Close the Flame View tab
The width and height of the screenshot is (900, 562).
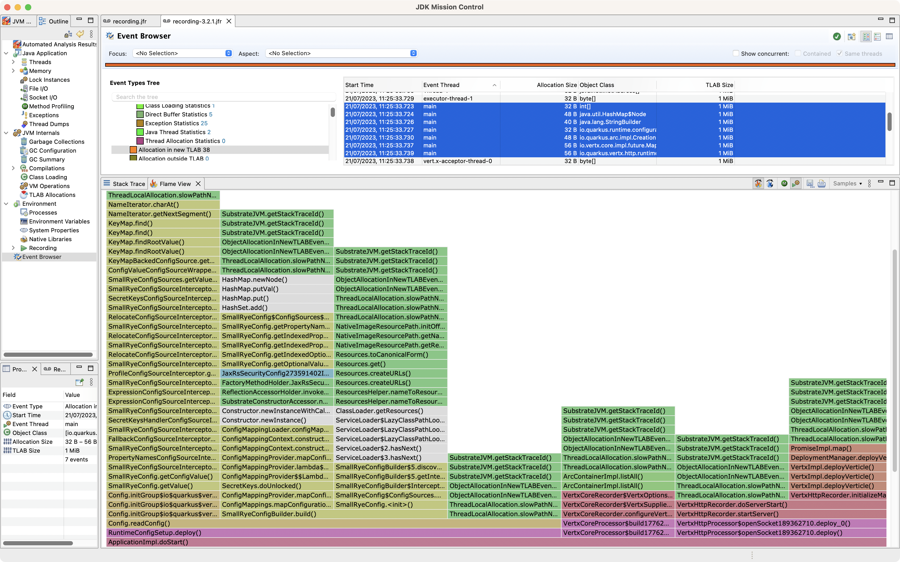click(x=198, y=184)
